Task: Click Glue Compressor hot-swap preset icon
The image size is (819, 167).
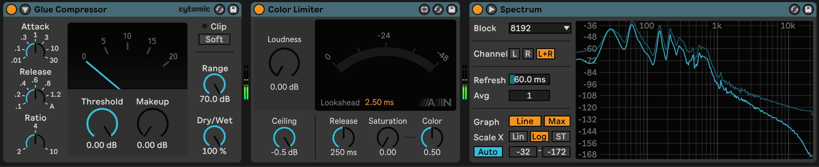Action: click(x=220, y=10)
